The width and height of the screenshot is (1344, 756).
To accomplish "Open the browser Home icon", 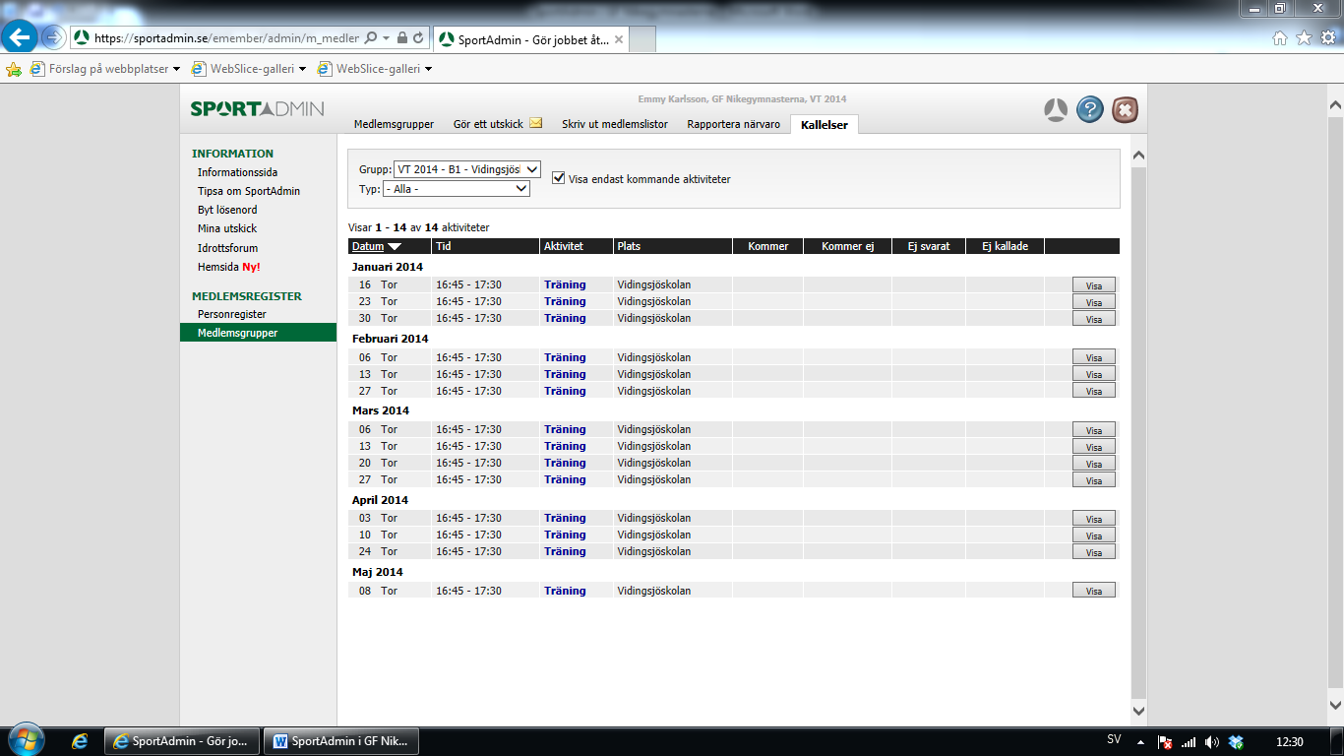I will [x=1280, y=37].
